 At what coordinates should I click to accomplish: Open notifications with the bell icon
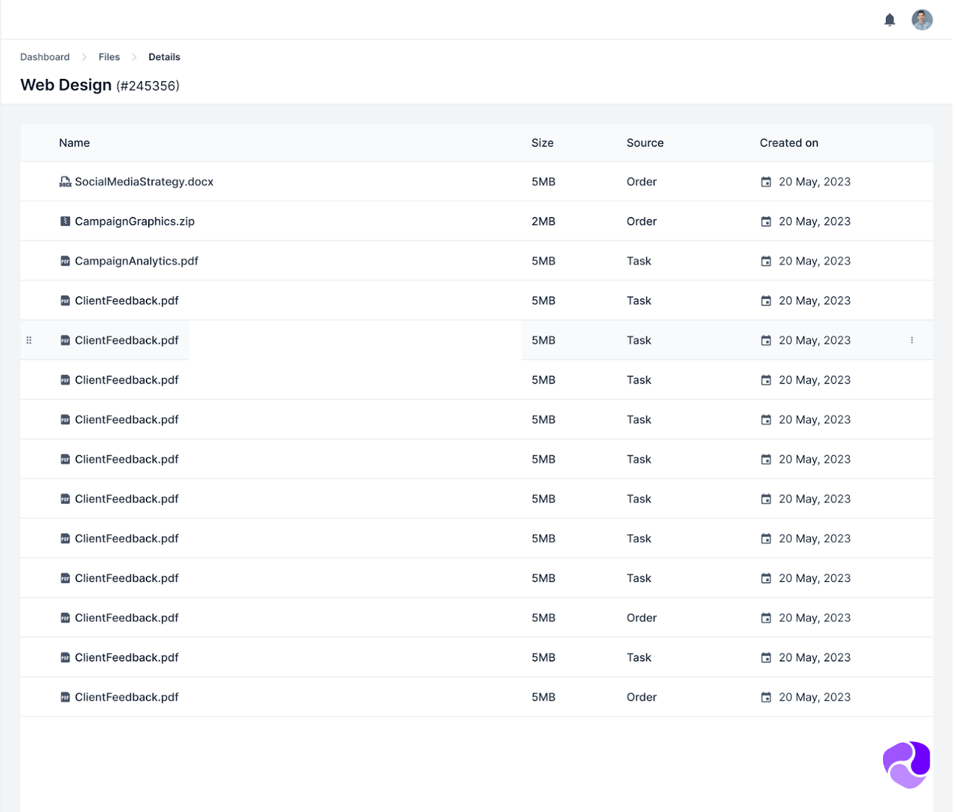pyautogui.click(x=890, y=20)
